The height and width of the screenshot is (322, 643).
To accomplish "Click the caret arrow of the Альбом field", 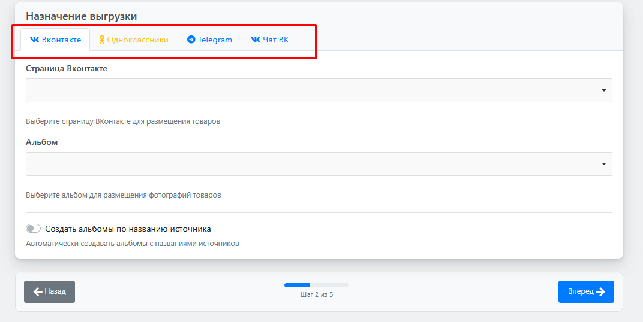I will [x=603, y=164].
